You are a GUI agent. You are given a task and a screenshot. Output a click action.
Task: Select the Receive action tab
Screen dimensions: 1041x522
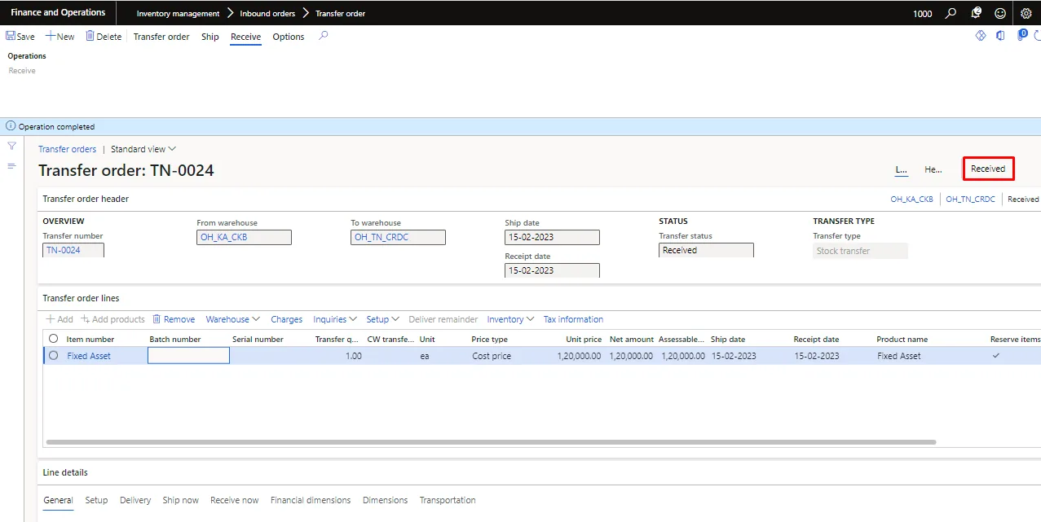245,37
